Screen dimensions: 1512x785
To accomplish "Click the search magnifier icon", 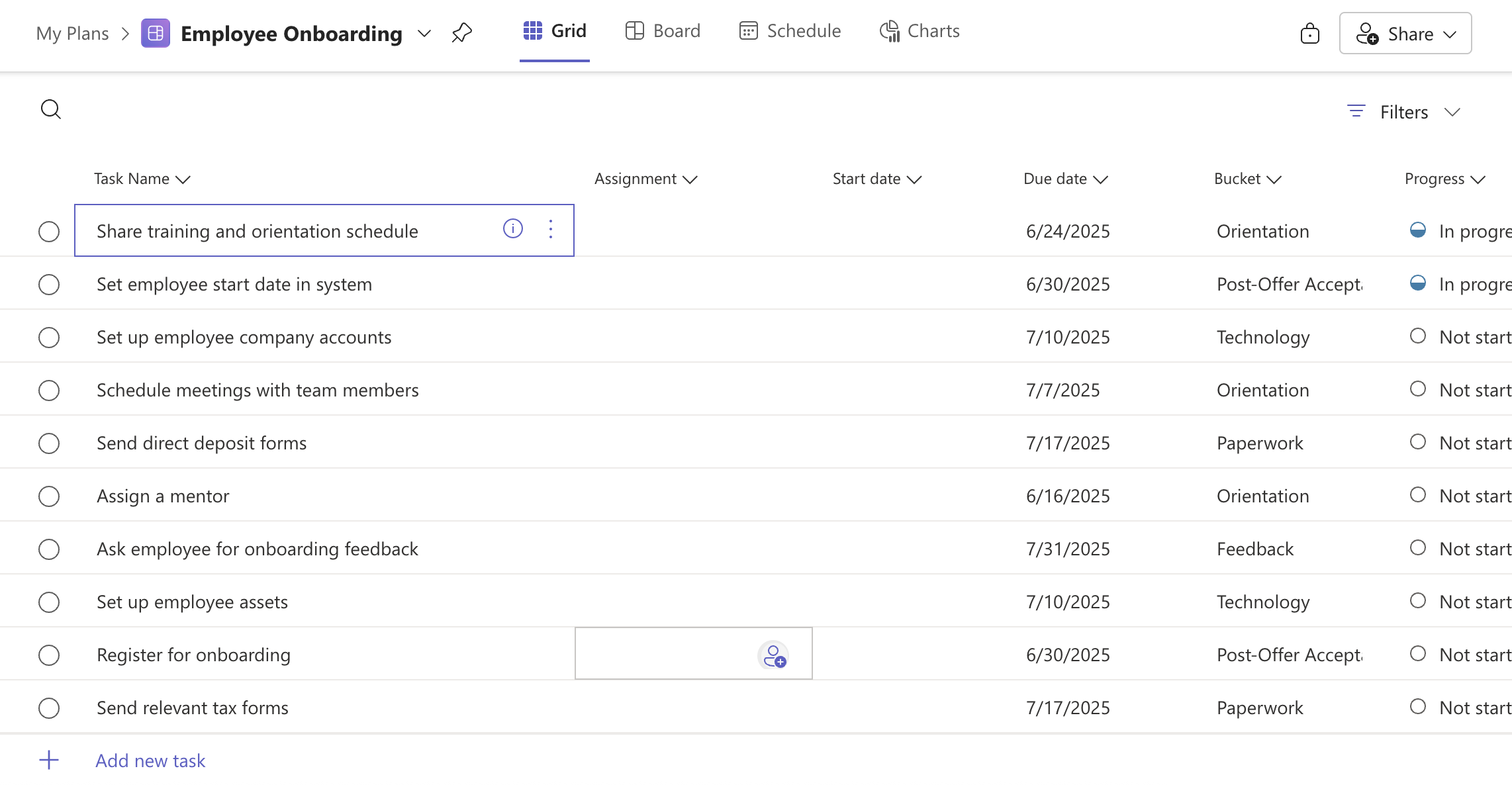I will pos(50,109).
